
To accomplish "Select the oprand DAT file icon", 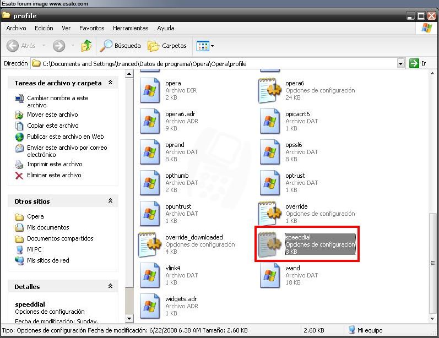I will 150,152.
